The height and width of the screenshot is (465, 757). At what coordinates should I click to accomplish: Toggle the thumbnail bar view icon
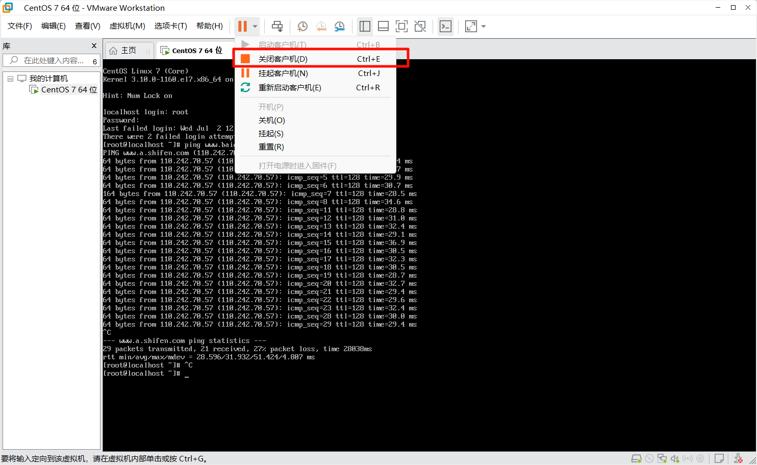(x=383, y=26)
